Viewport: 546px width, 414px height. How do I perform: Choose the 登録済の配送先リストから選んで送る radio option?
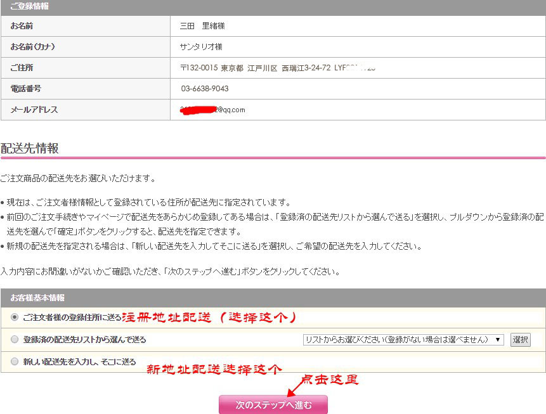point(15,339)
